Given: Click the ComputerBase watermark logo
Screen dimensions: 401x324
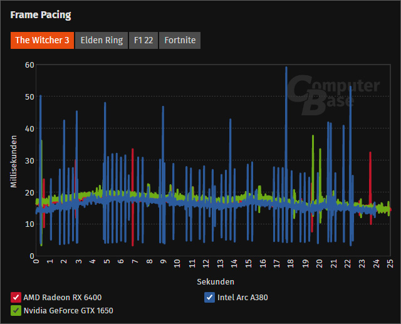Looking at the screenshot, I should coord(333,95).
